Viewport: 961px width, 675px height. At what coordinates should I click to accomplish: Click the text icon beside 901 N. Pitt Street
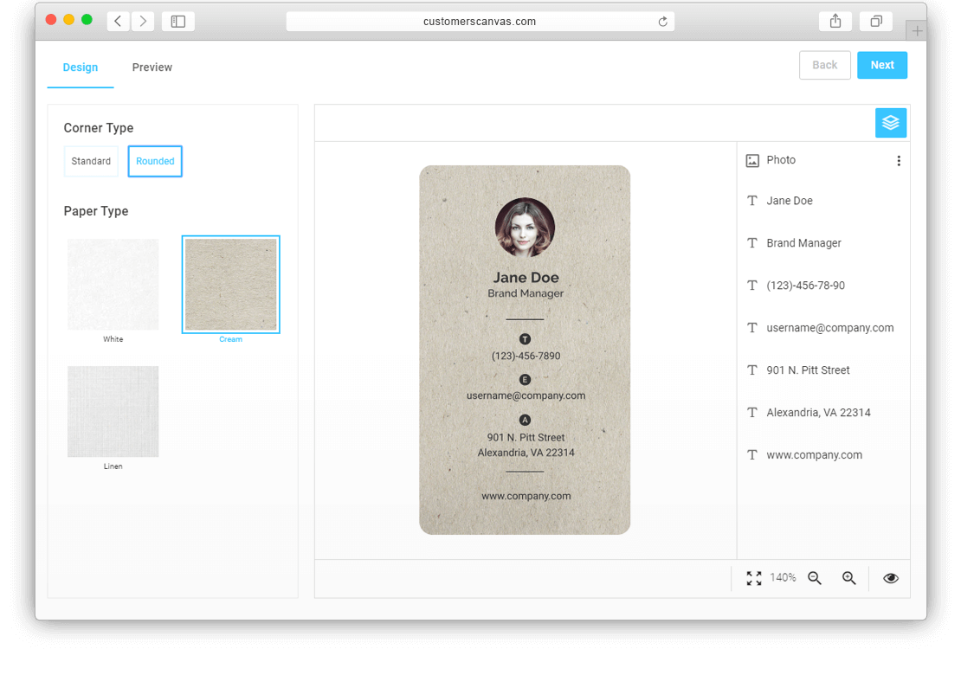point(752,370)
